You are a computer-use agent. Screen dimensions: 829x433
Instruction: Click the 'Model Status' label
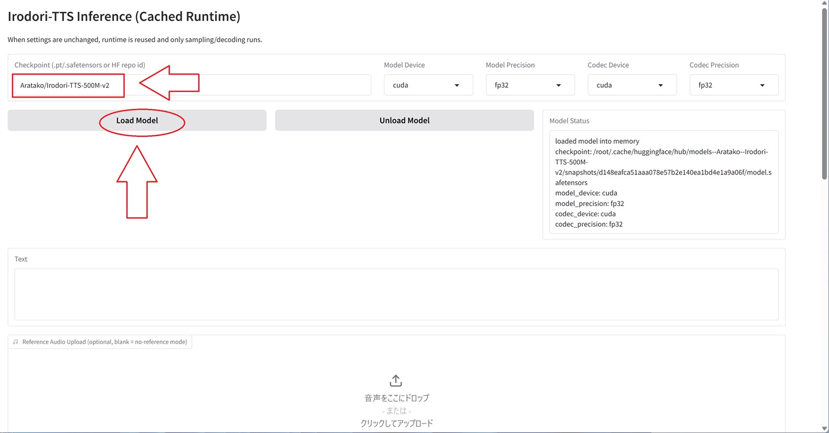pyautogui.click(x=569, y=121)
